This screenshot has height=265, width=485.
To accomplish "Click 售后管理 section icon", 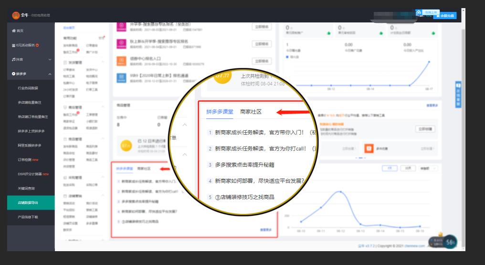I will tap(65, 107).
